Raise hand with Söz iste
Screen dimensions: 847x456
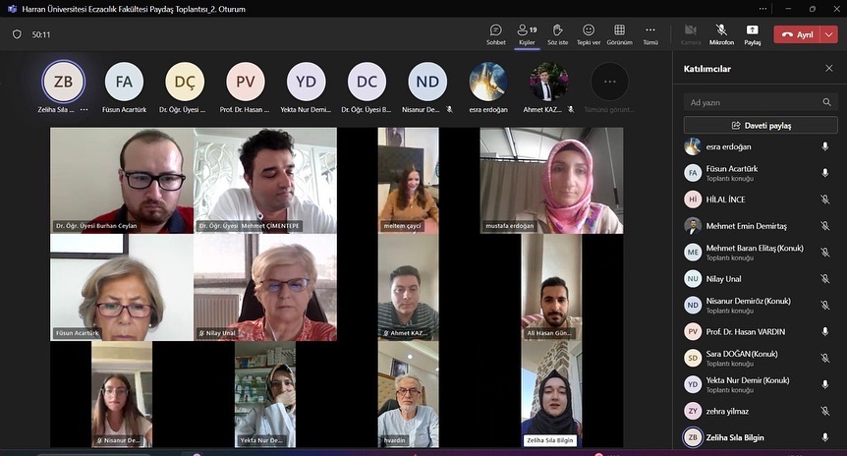pyautogui.click(x=557, y=34)
